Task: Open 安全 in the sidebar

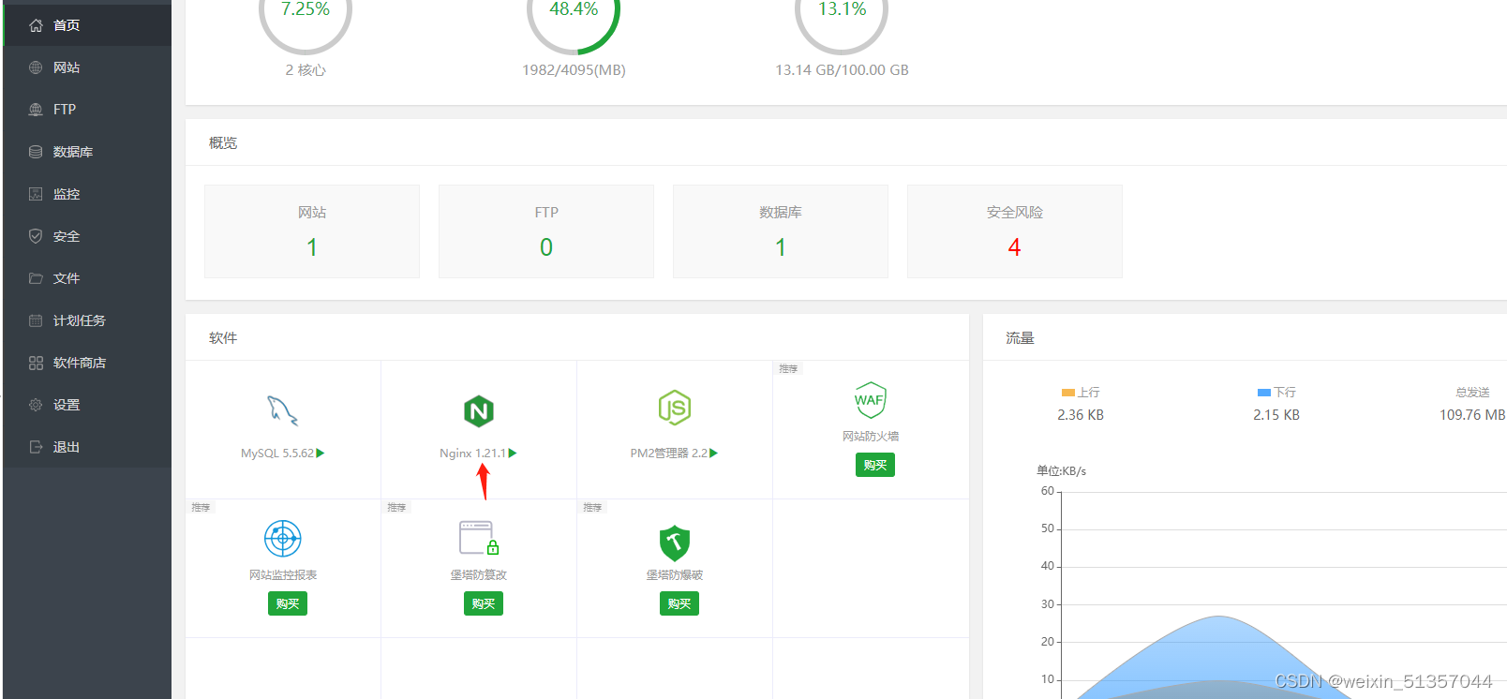Action: coord(87,236)
